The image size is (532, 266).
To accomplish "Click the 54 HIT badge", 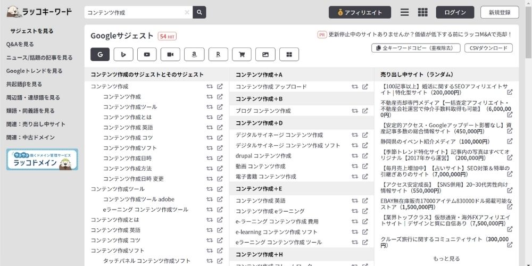I will click(167, 36).
